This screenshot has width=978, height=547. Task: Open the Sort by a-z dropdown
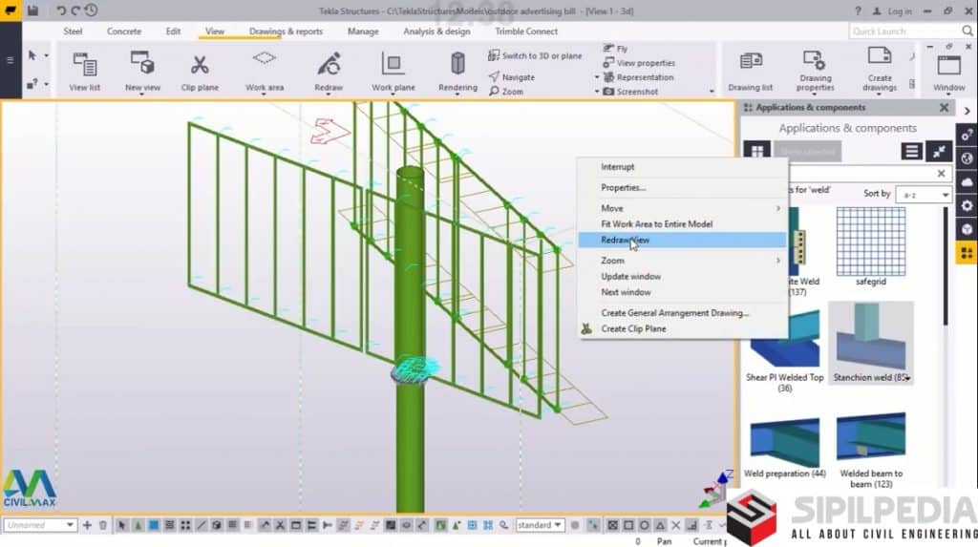923,195
